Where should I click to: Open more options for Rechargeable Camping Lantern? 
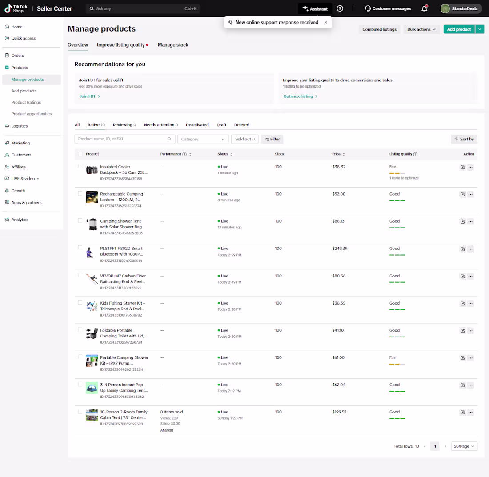tap(470, 194)
